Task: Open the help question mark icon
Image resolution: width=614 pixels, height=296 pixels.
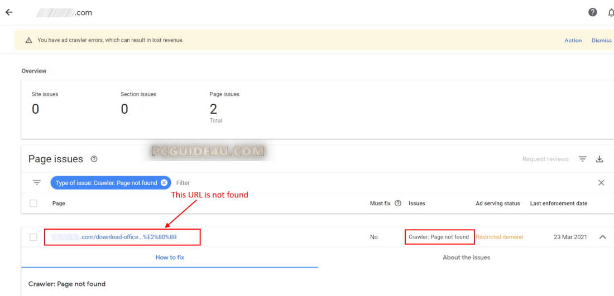Action: (593, 12)
